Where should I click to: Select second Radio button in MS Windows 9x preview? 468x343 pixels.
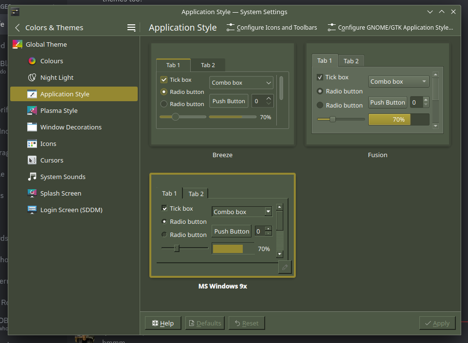[164, 235]
